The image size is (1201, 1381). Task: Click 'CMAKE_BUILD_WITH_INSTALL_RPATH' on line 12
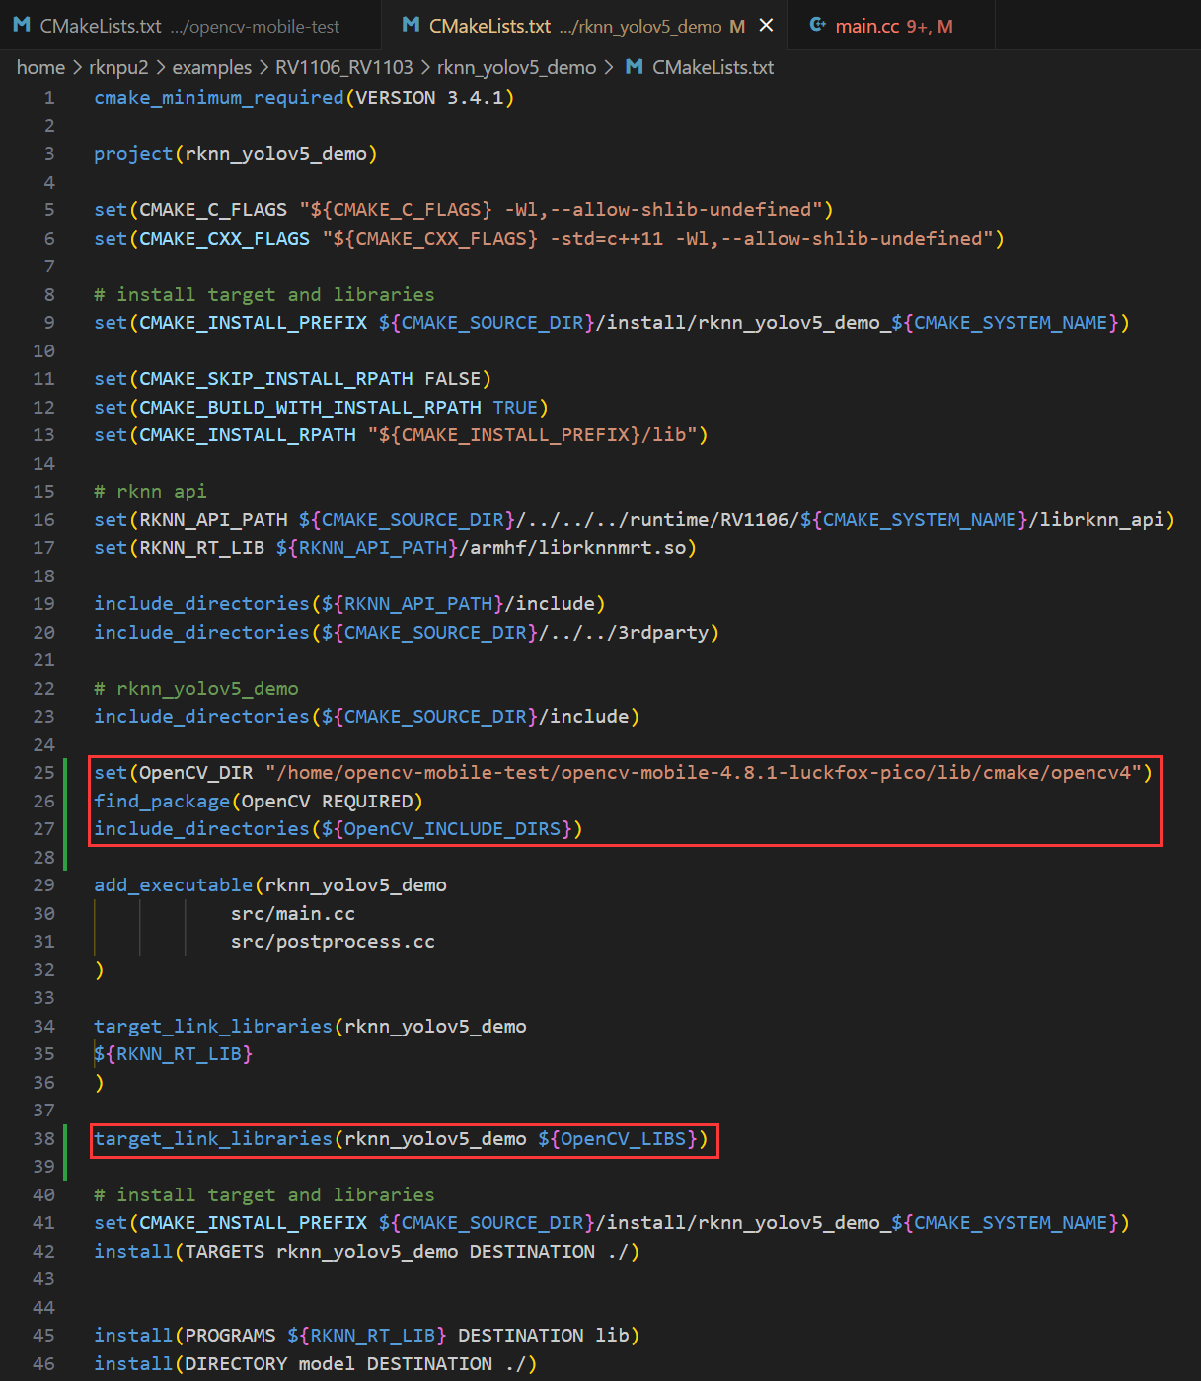point(310,408)
